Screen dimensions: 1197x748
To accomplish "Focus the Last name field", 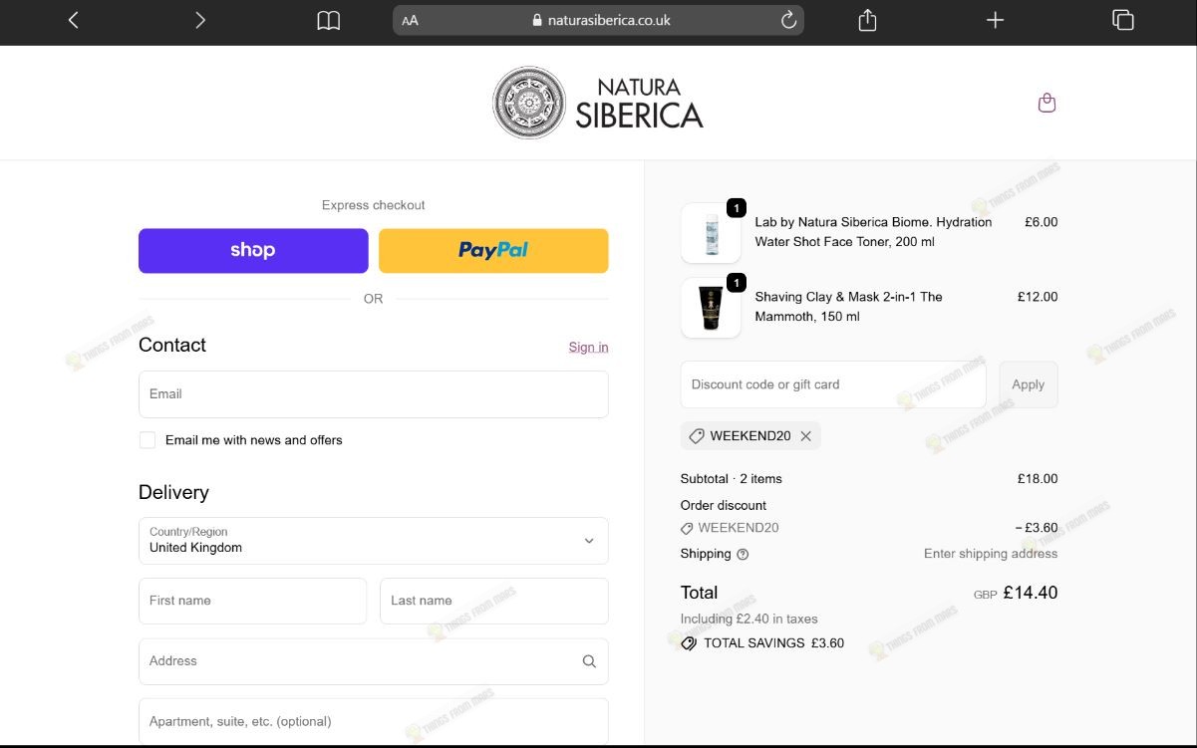I will click(494, 601).
